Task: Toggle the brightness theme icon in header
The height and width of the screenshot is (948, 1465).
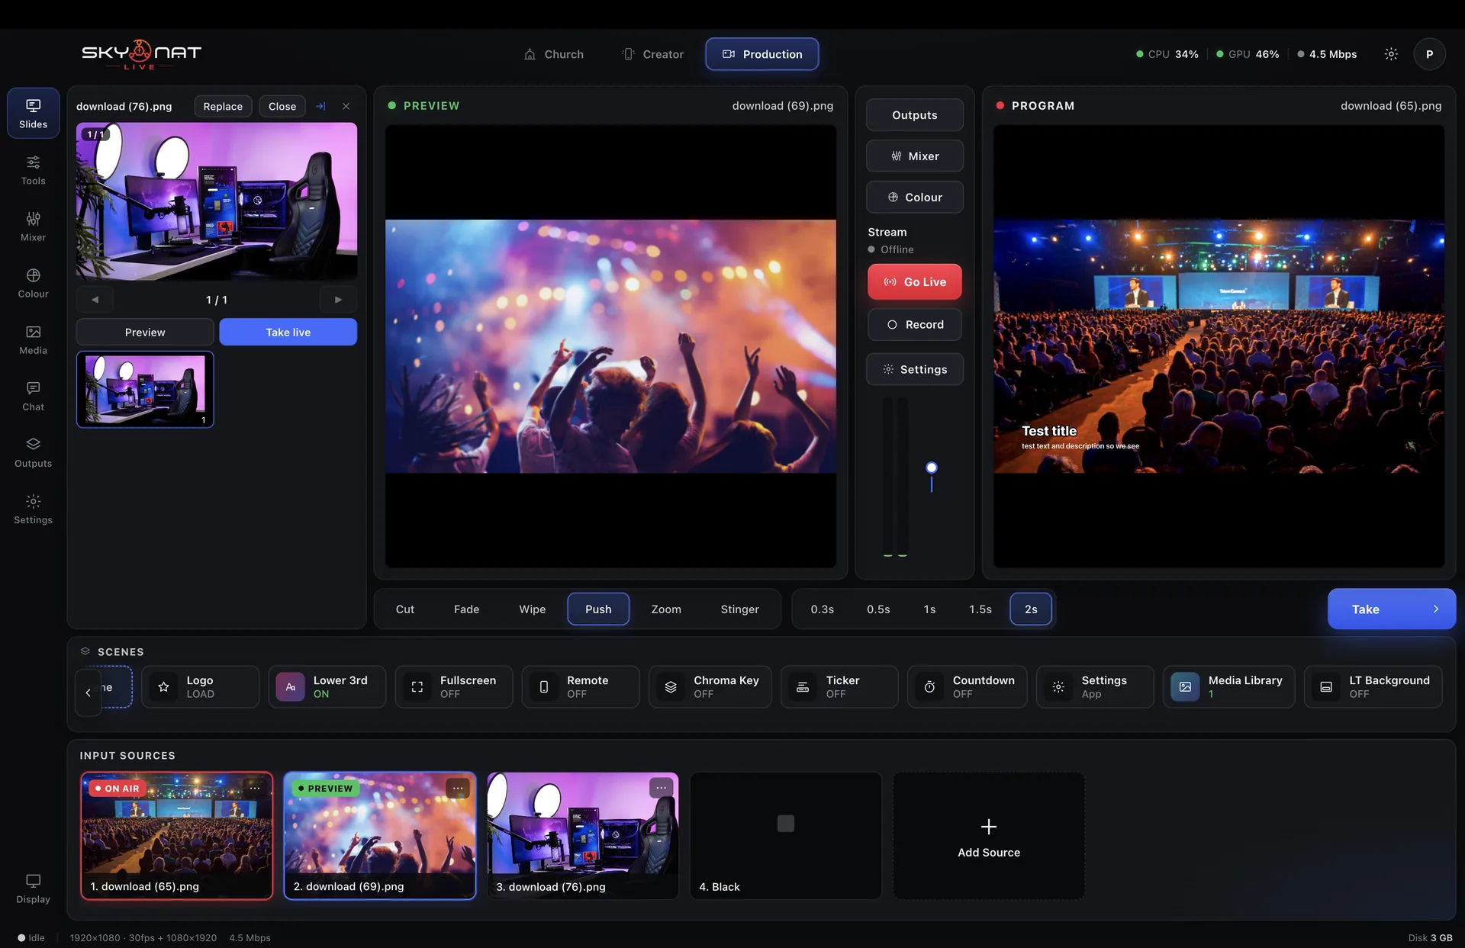Action: [1391, 54]
